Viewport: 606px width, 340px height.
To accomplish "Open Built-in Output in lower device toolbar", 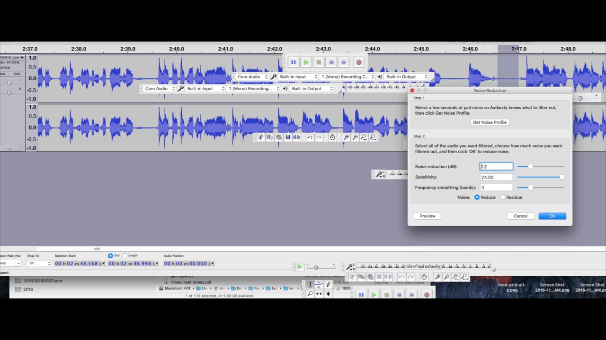I will coord(312,88).
